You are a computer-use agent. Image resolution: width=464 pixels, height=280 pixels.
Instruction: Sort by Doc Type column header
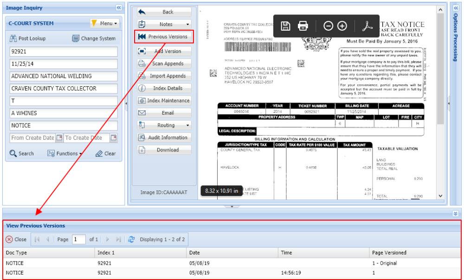pyautogui.click(x=49, y=253)
